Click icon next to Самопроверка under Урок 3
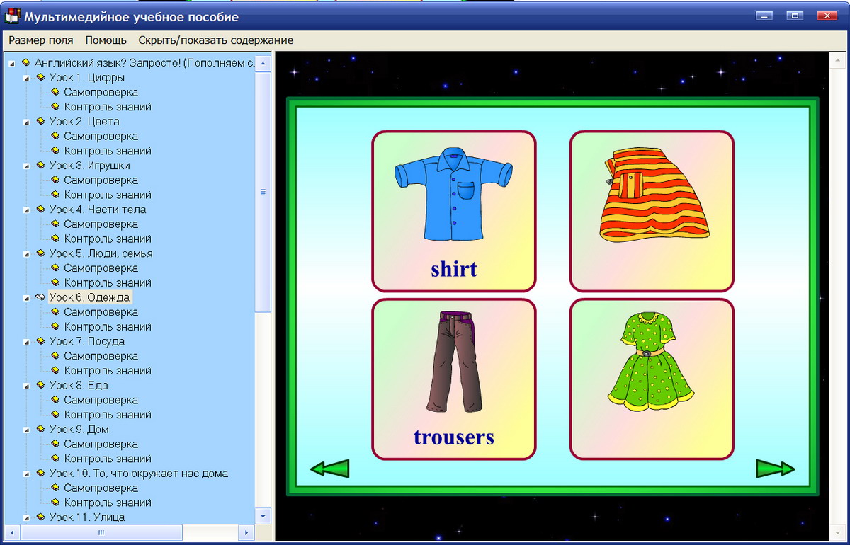The image size is (850, 545). [x=55, y=180]
